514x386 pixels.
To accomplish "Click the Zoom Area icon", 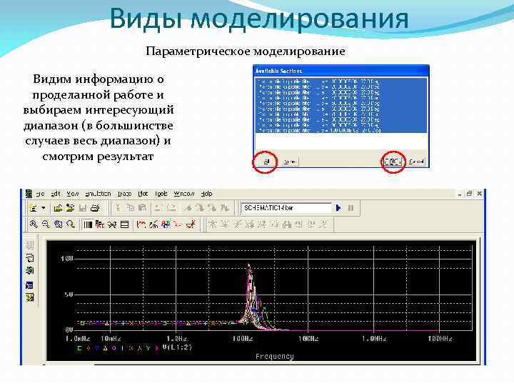I will pyautogui.click(x=58, y=224).
